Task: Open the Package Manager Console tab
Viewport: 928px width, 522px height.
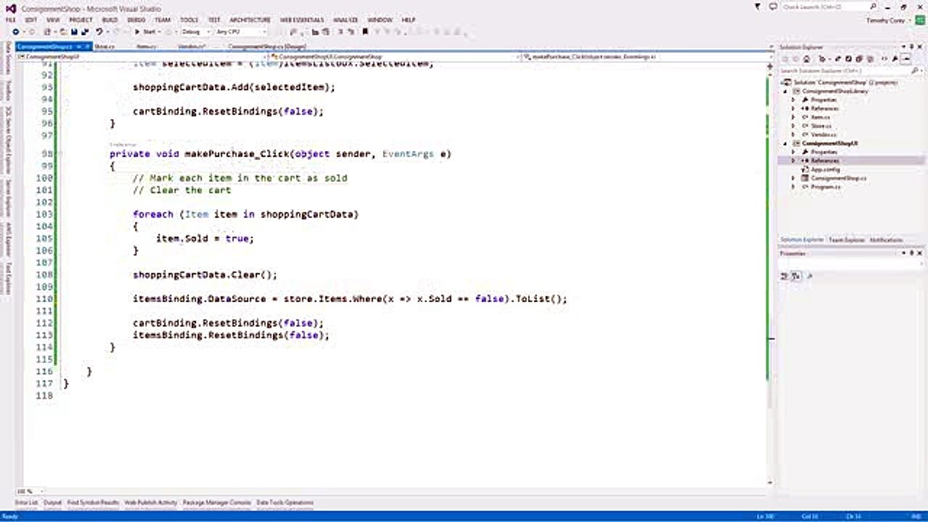Action: [217, 502]
